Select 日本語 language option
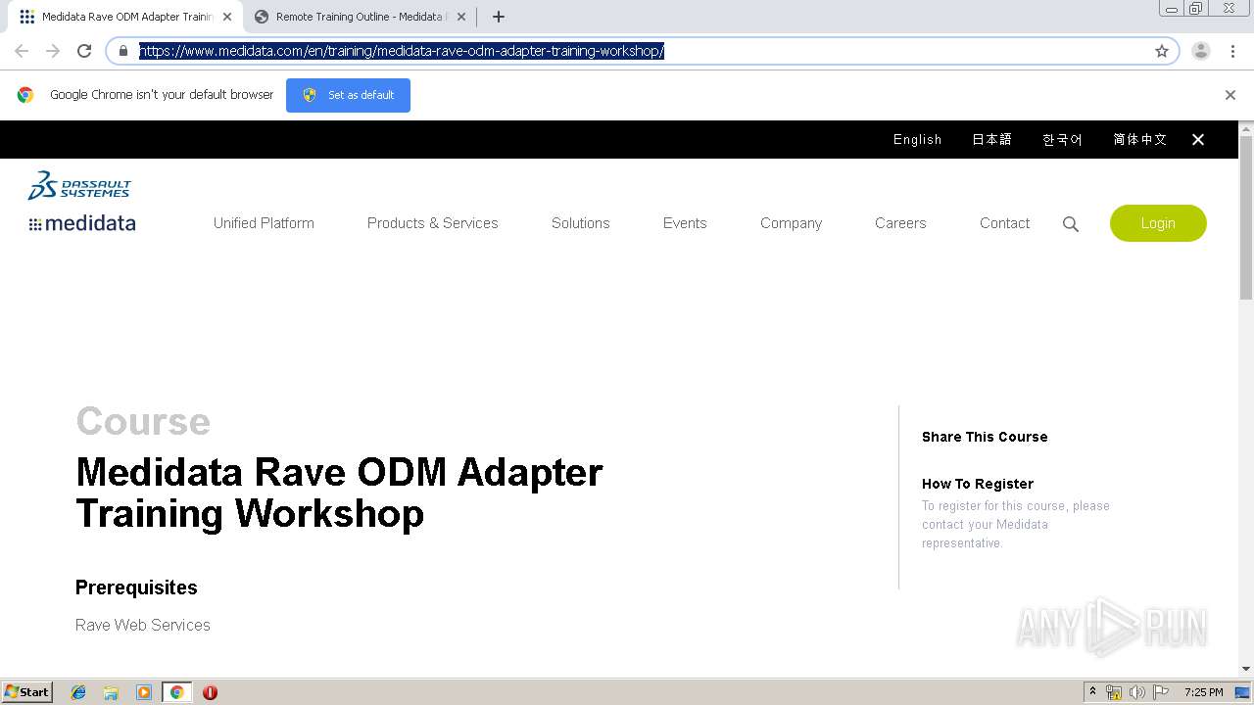 991,140
